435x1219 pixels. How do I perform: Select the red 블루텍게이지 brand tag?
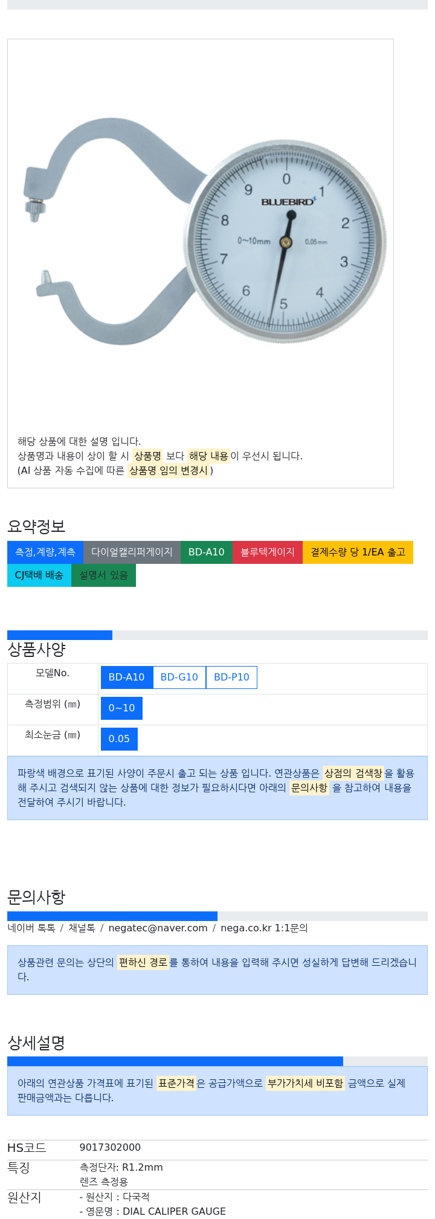coord(268,552)
